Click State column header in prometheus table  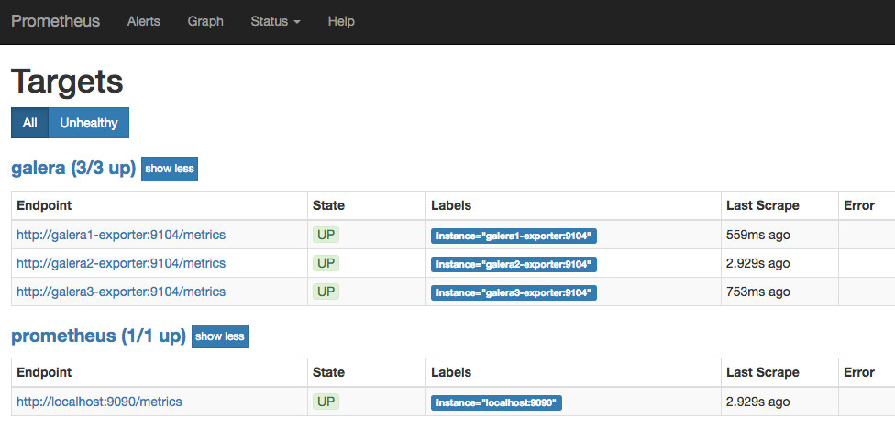pos(329,373)
